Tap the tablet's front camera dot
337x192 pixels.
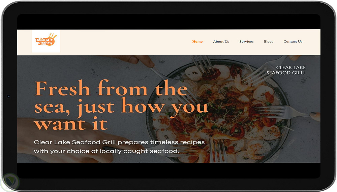[x=9, y=96]
